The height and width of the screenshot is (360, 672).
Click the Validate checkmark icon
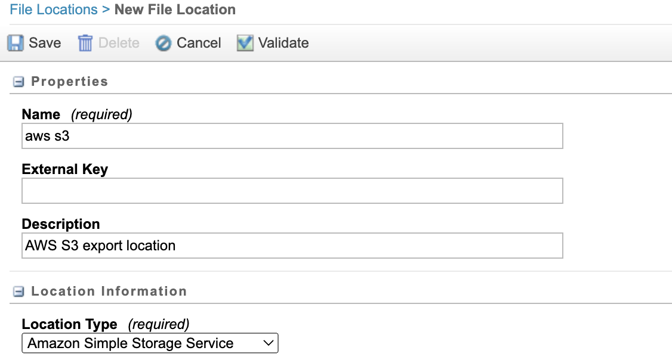tap(245, 43)
